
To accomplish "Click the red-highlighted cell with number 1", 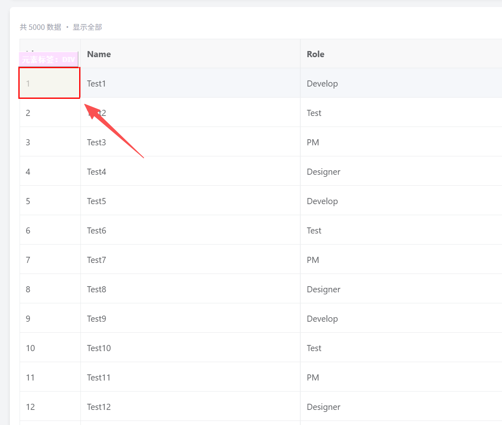I will (x=49, y=83).
